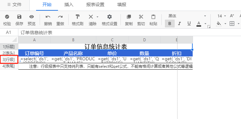Save the report with 保存 icon
The width and height of the screenshot is (241, 119).
click(19, 16)
